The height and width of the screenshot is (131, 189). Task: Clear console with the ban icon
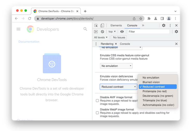pos(102,32)
